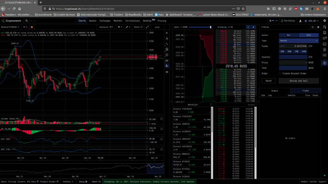328x184 pixels.
Task: Click the Quantity input field
Action: coord(293,57)
